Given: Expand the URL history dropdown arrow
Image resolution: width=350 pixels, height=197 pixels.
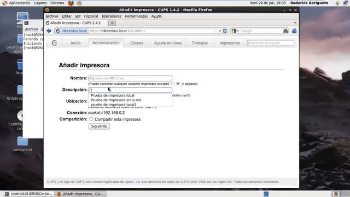Looking at the screenshot, I should coord(220,31).
